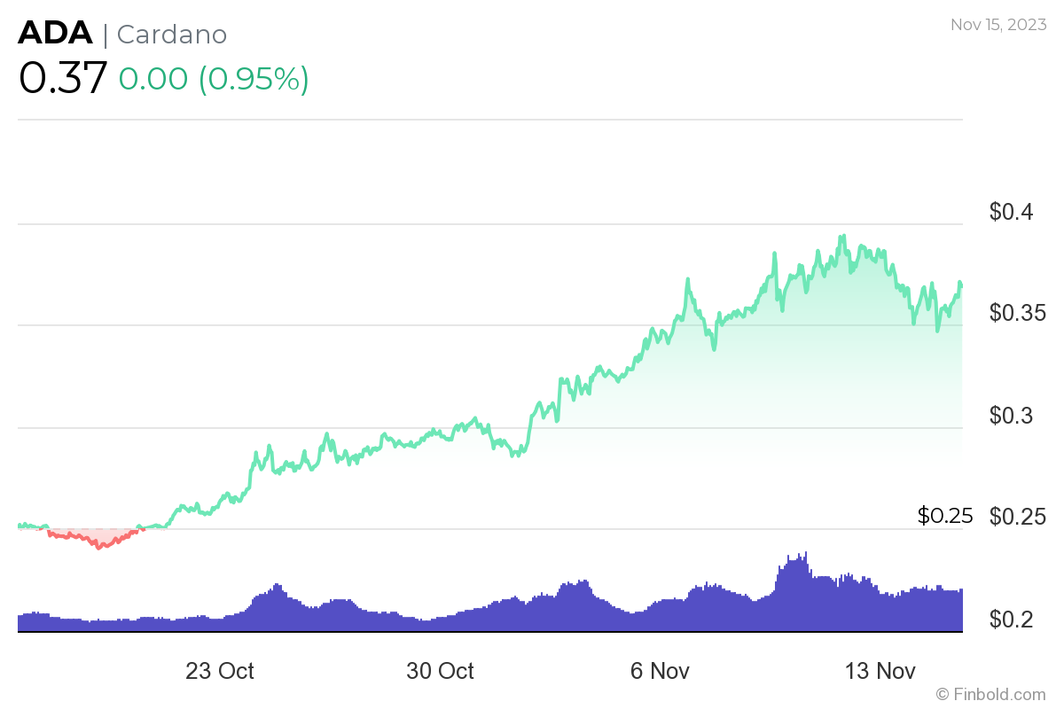Click the red below-baseline dip in the price line
Viewport: 1064px width, 709px height.
[x=99, y=545]
